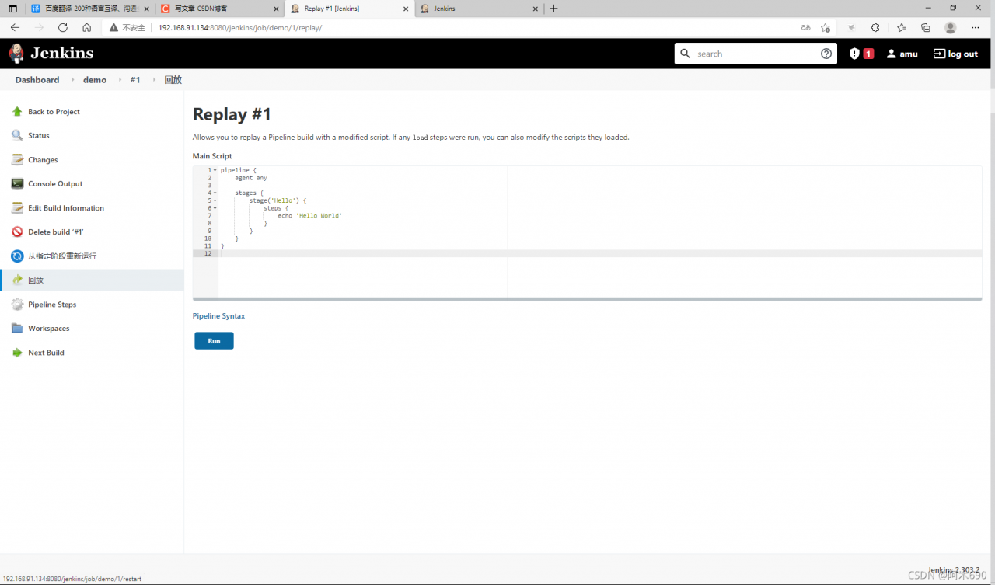The height and width of the screenshot is (585, 995).
Task: Open the browser collections icon
Action: tap(926, 27)
